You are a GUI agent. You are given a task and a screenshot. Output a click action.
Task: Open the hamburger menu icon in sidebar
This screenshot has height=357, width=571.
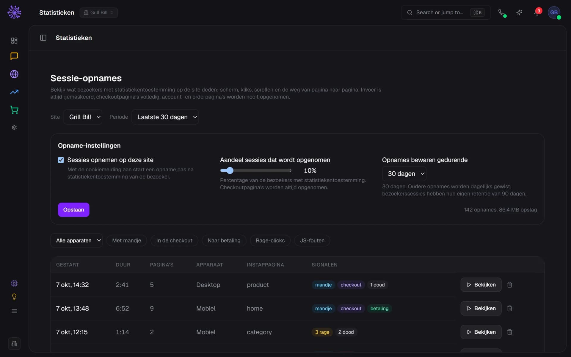click(x=14, y=311)
